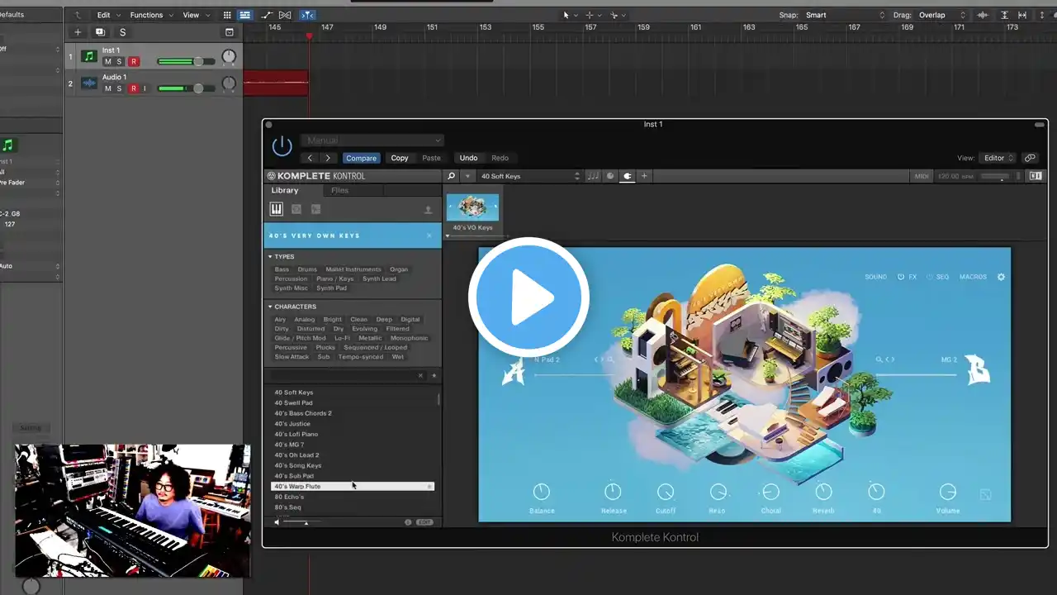Click the 40's VO Keys thumbnail

click(472, 207)
